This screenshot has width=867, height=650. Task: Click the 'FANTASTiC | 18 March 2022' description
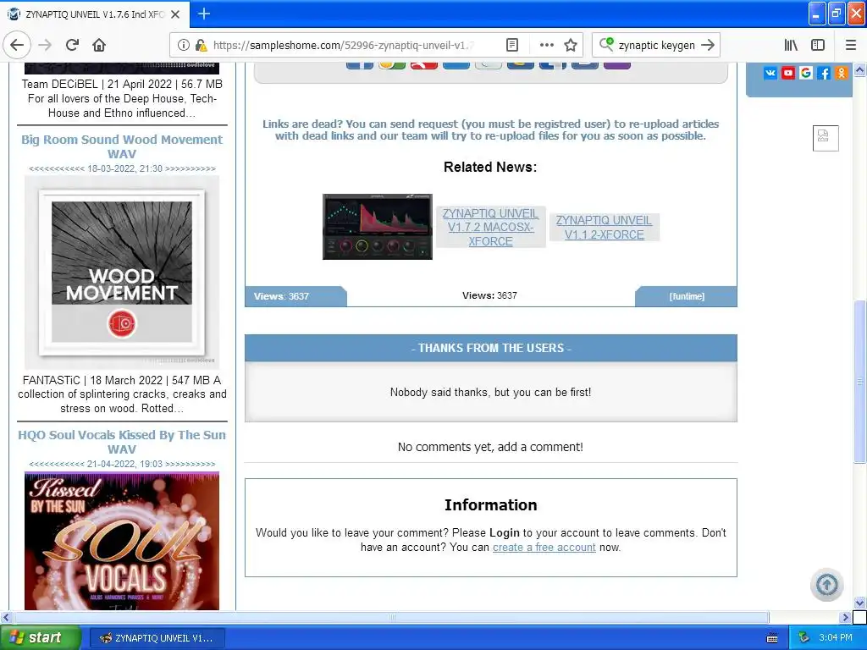(x=122, y=394)
